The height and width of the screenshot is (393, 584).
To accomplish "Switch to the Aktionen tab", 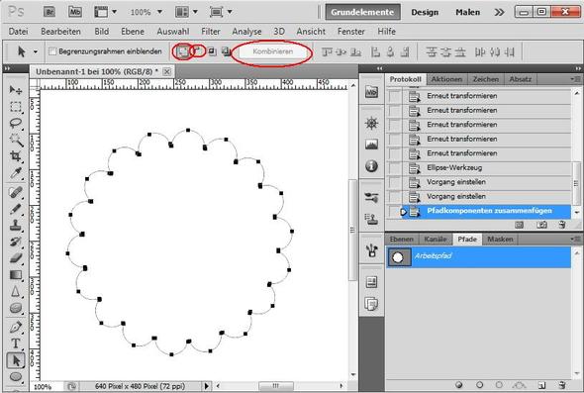I will click(446, 79).
